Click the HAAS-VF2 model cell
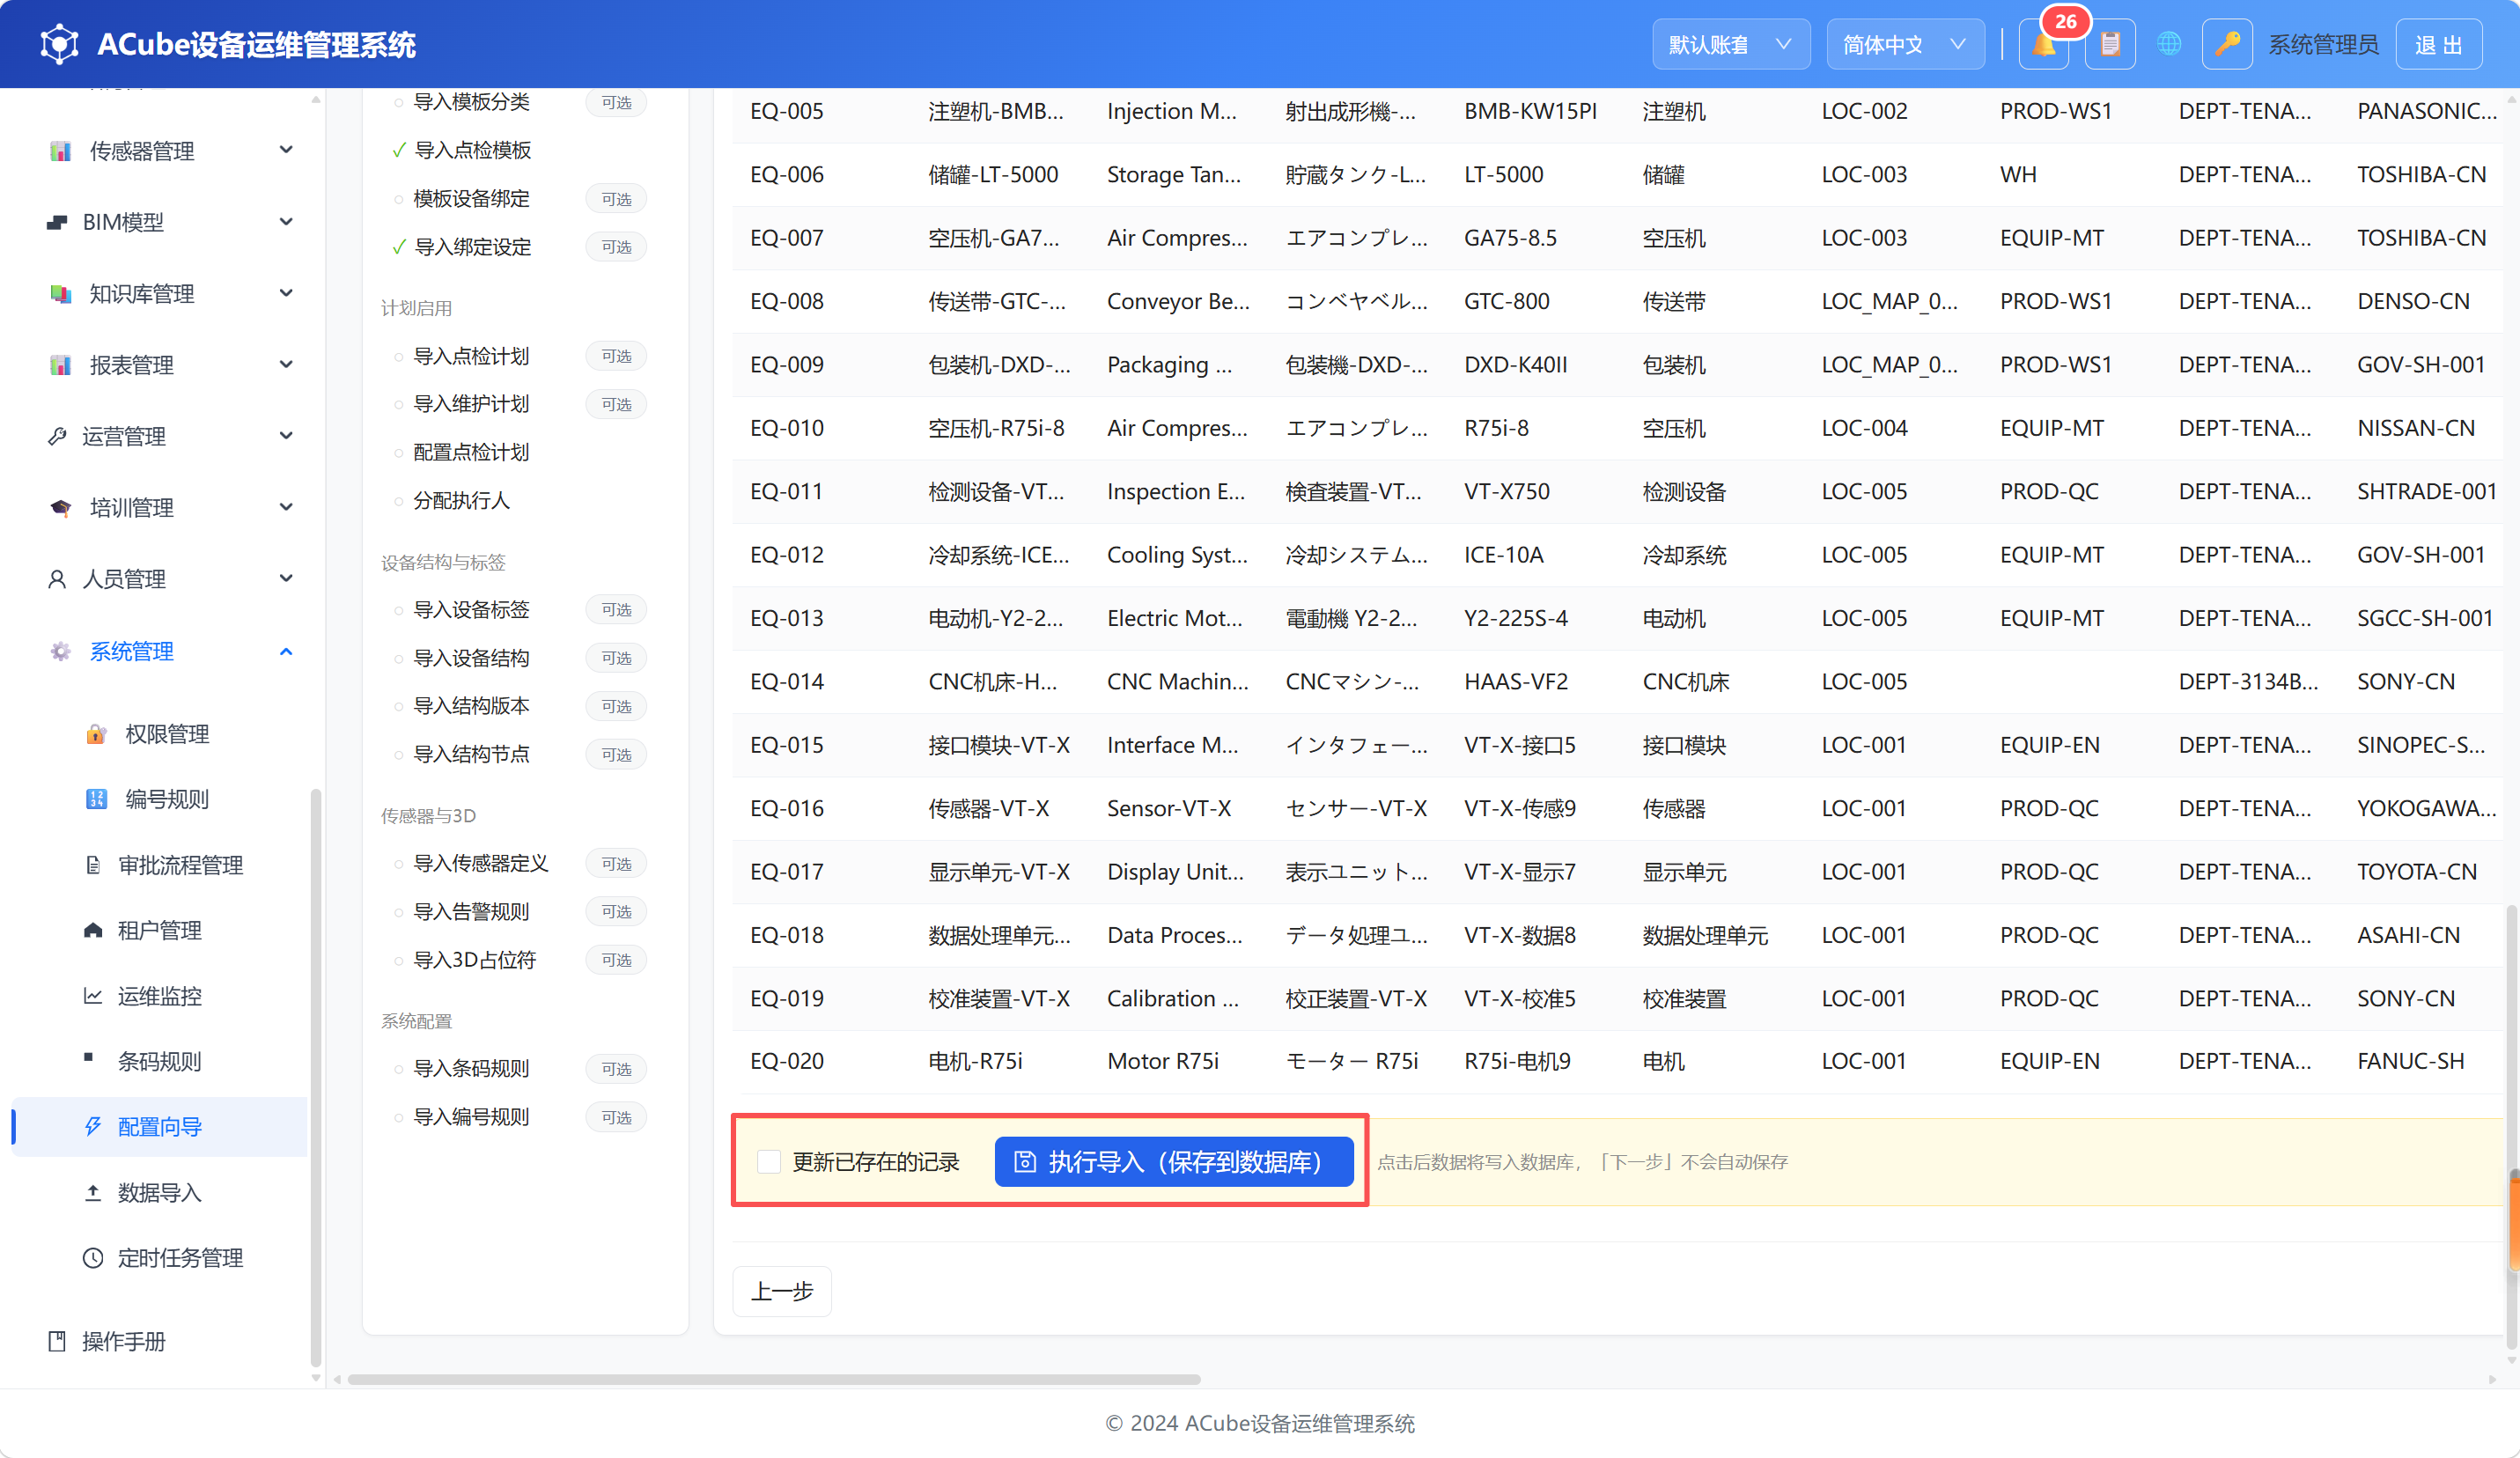The image size is (2520, 1458). point(1516,682)
